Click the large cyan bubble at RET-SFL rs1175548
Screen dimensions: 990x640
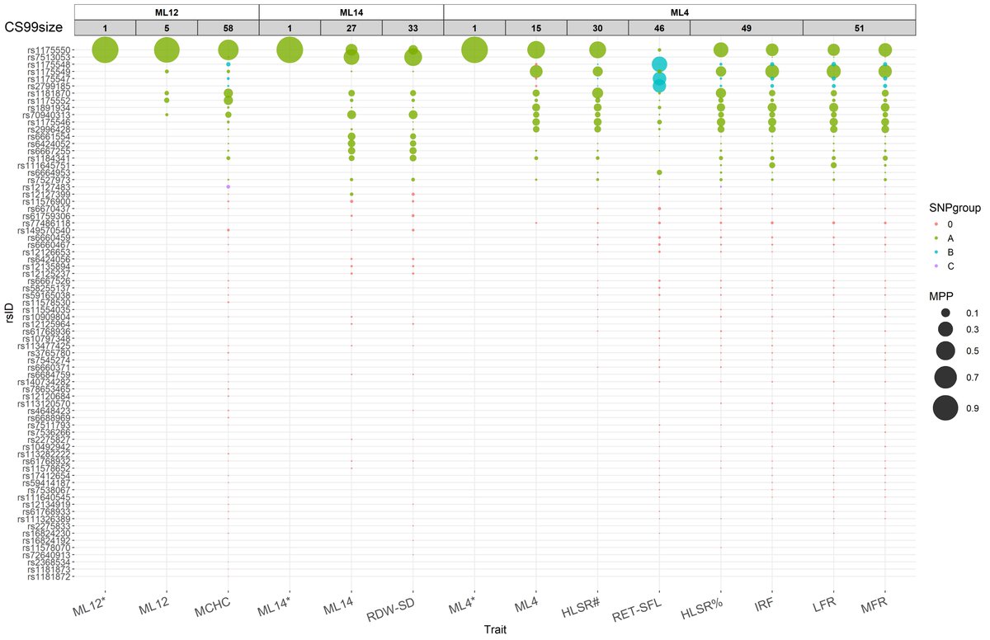point(659,64)
